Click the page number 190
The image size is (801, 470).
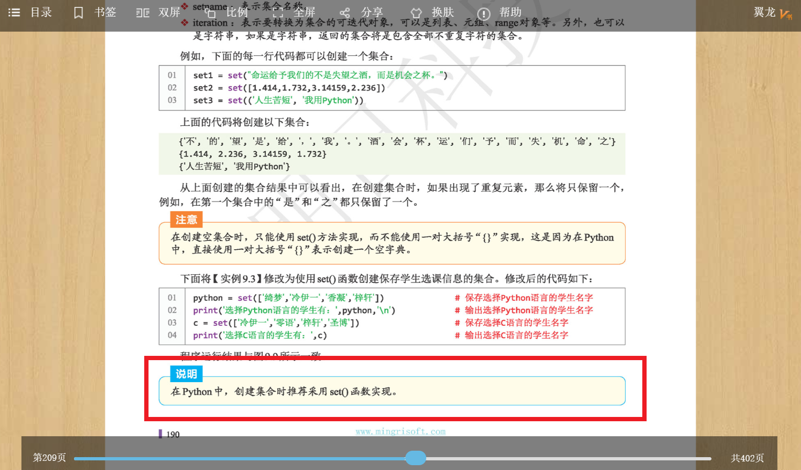point(173,435)
